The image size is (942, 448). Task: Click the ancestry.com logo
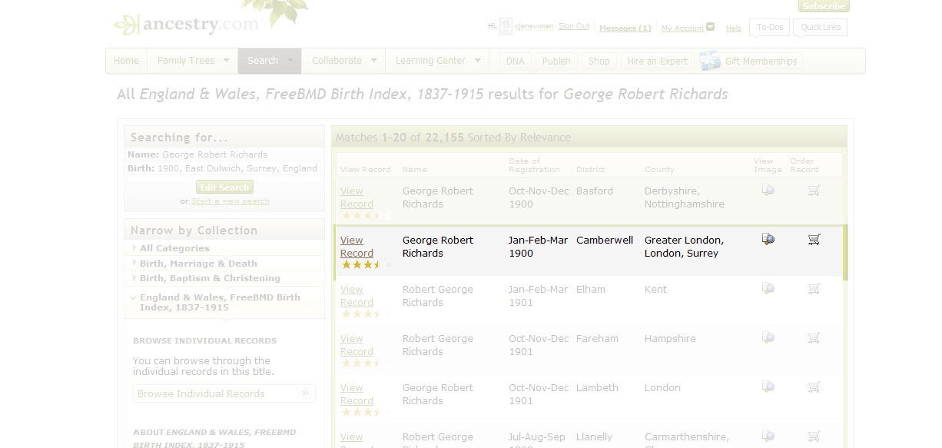point(185,25)
